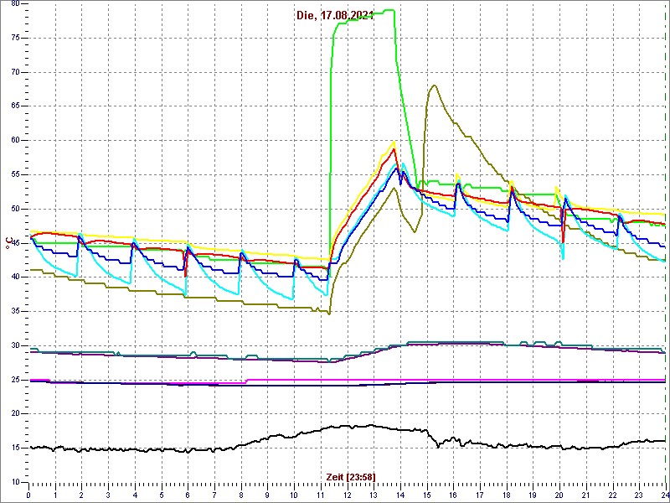Click hour 12 on the time axis

pyautogui.click(x=347, y=495)
